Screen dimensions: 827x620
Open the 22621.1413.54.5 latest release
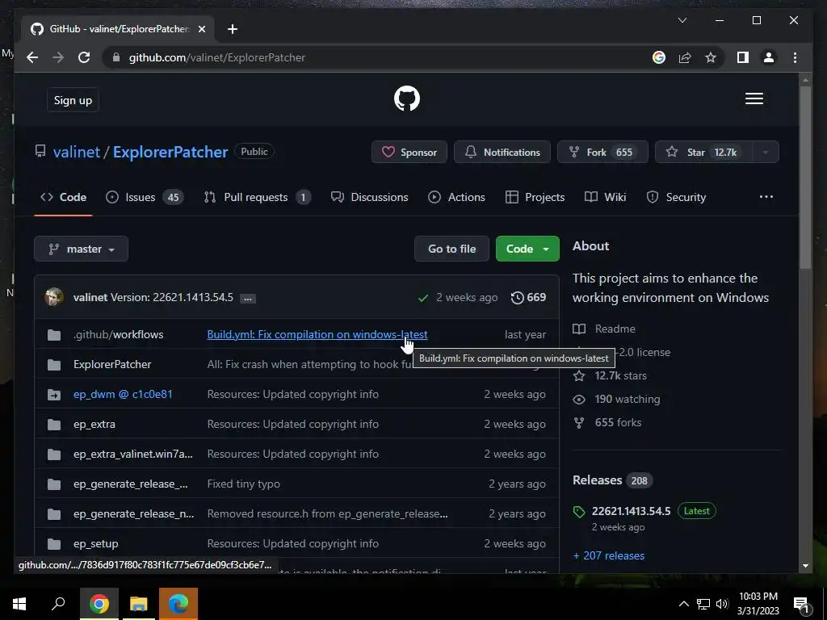(631, 511)
